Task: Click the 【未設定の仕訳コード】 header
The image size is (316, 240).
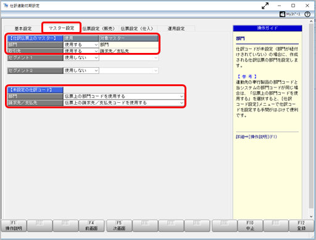Action: (x=35, y=90)
